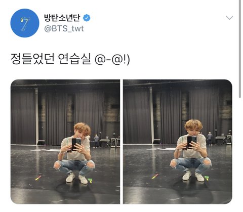Screen dimensions: 243x212
Task: Open the left practice room photo
Action: pos(65,142)
